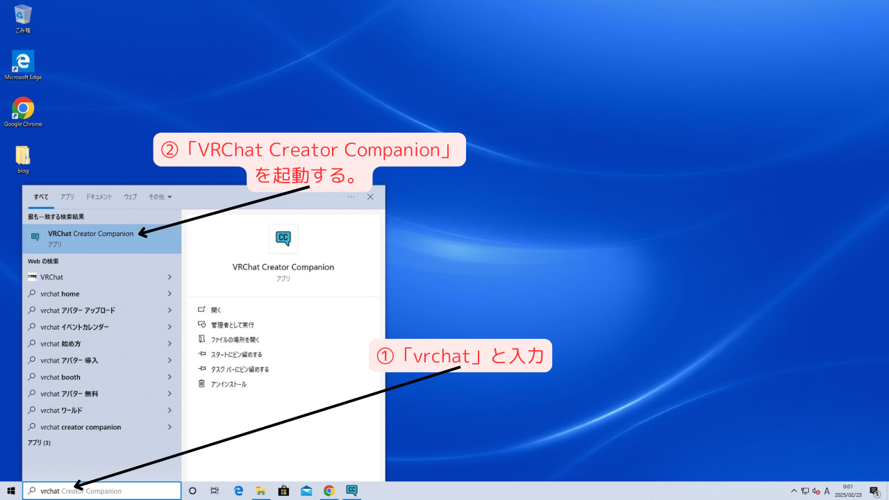Expand the 'vrchat home' suggestion arrow

[169, 294]
